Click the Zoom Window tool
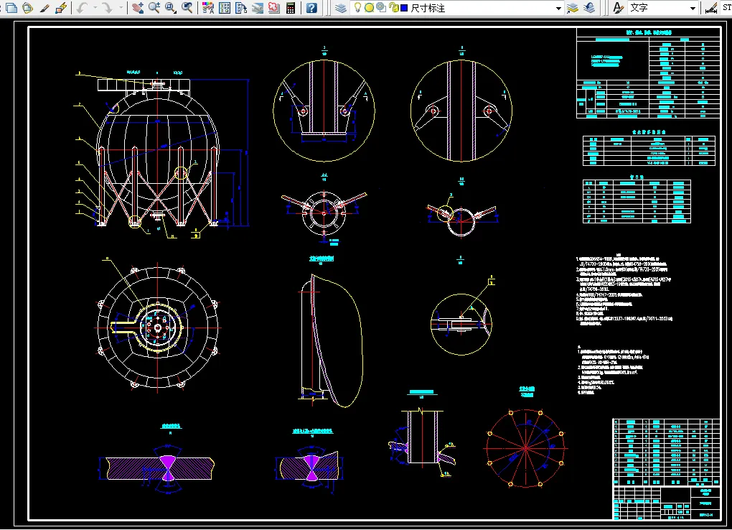The height and width of the screenshot is (530, 732). (170, 8)
